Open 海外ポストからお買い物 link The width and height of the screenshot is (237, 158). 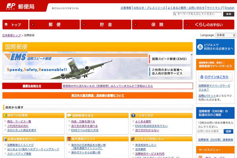(x=86, y=152)
